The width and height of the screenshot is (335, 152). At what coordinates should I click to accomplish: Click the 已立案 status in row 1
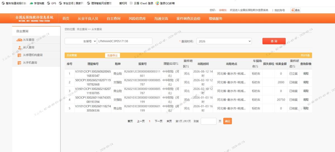pos(293,74)
